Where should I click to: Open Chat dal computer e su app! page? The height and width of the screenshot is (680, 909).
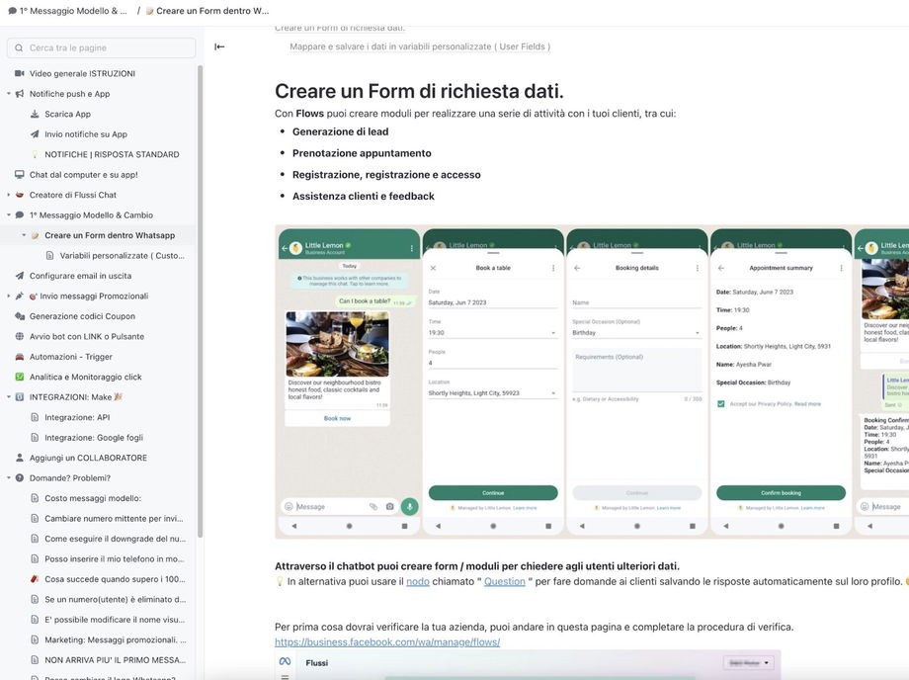83,175
